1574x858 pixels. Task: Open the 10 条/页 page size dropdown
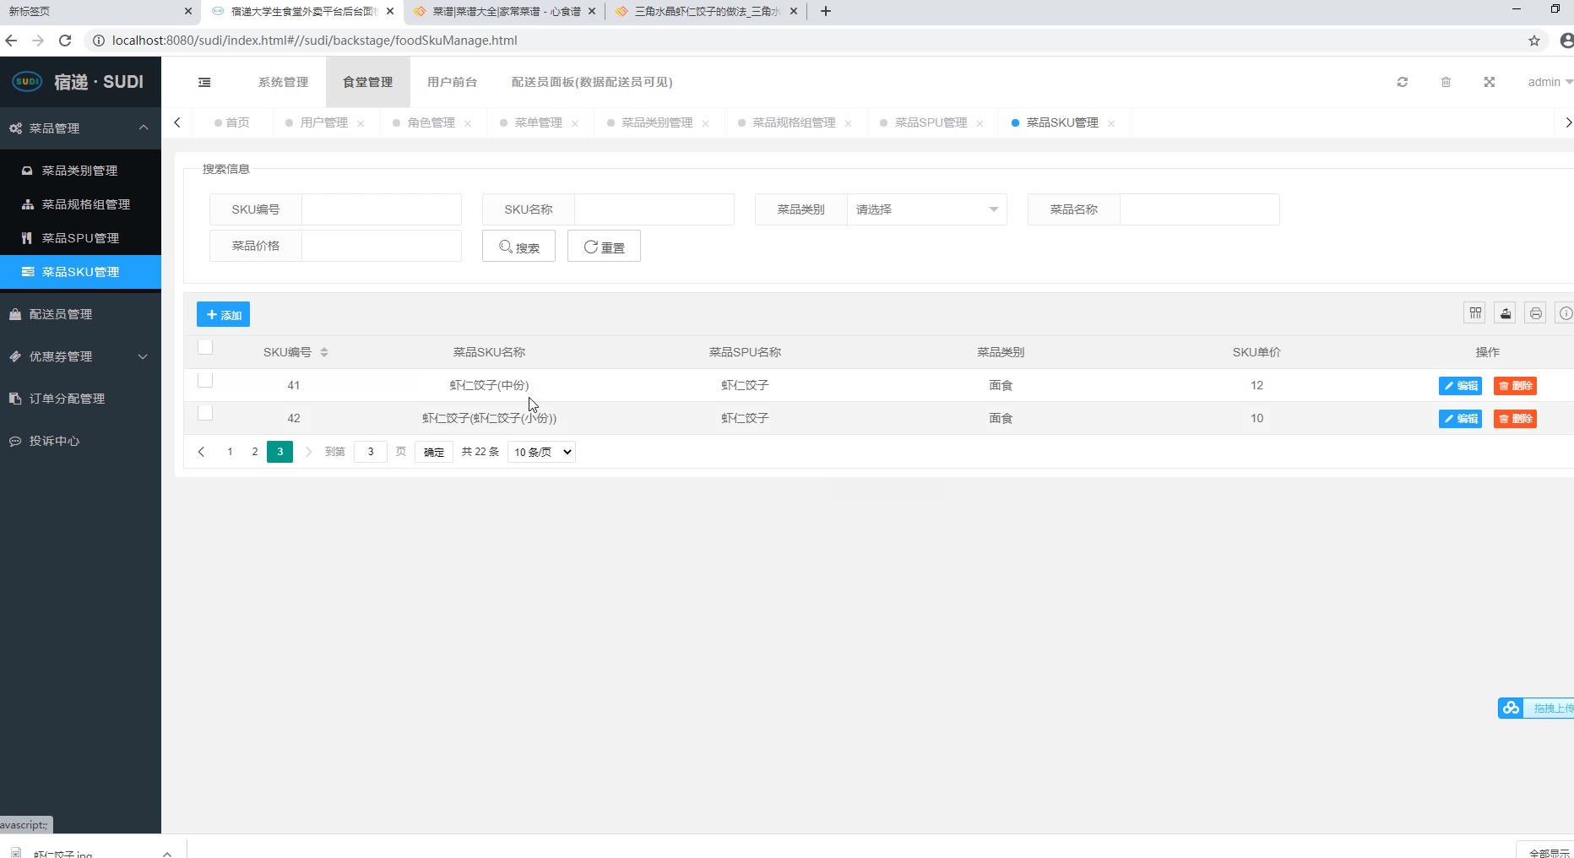pyautogui.click(x=541, y=452)
